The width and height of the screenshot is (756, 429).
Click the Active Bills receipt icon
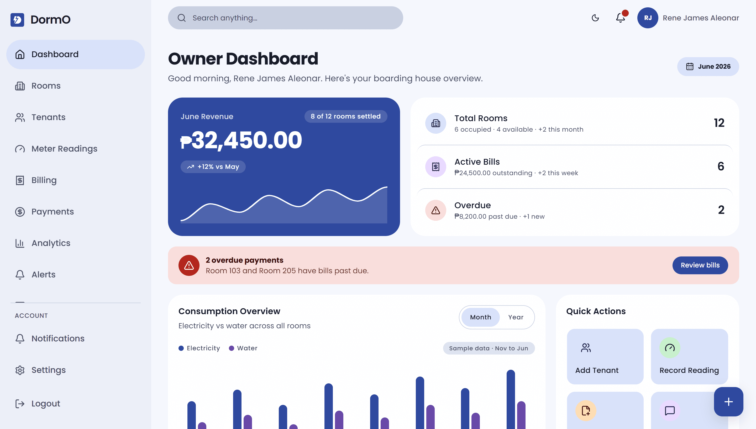pos(435,167)
